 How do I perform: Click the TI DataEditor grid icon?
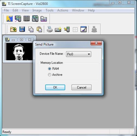27,19
